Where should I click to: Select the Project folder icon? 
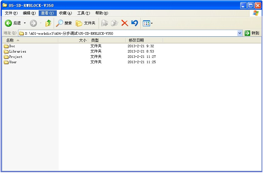(x=6, y=57)
